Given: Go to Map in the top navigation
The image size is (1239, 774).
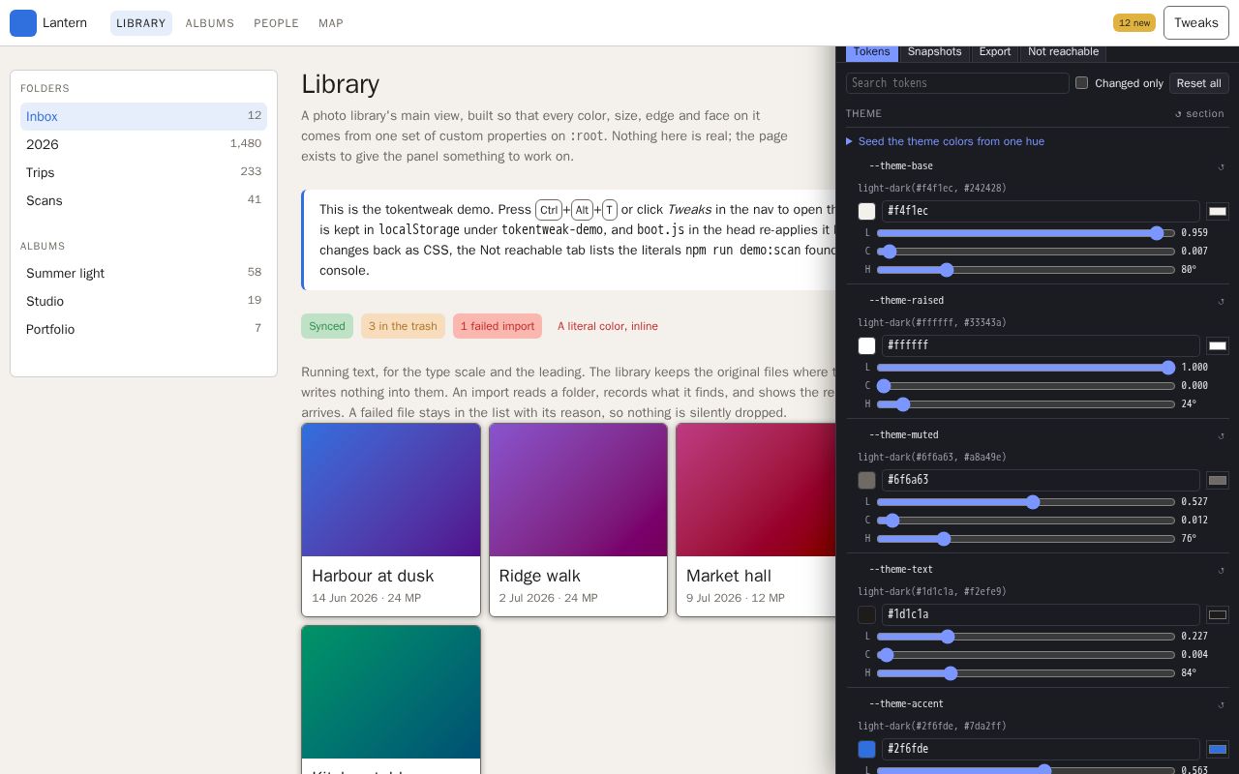Looking at the screenshot, I should tap(331, 23).
